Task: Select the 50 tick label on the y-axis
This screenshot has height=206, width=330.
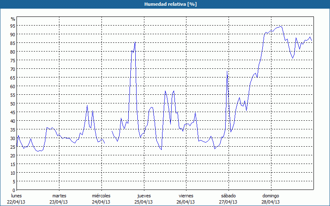Action: pos(13,103)
